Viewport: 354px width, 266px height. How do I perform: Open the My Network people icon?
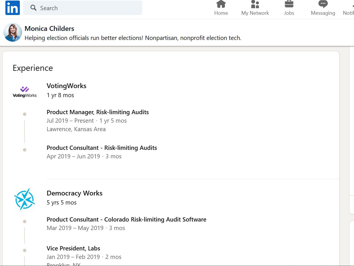tap(255, 4)
